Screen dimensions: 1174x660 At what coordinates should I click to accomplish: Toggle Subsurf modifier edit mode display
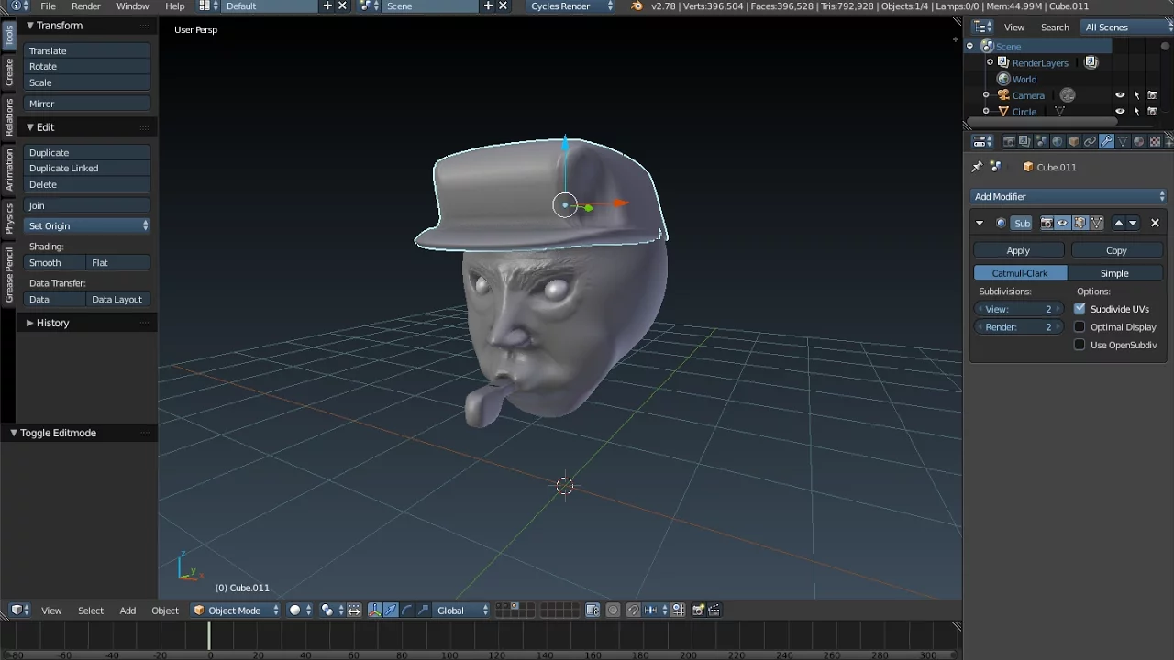pos(1080,223)
